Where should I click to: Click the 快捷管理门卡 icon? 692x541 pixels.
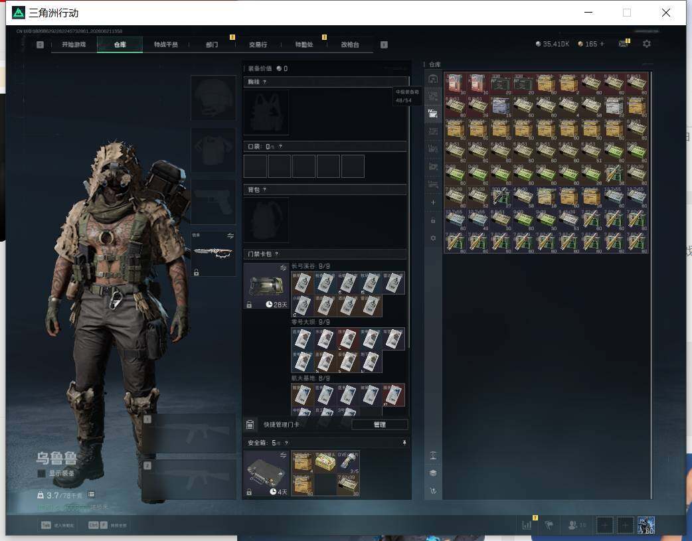click(250, 425)
